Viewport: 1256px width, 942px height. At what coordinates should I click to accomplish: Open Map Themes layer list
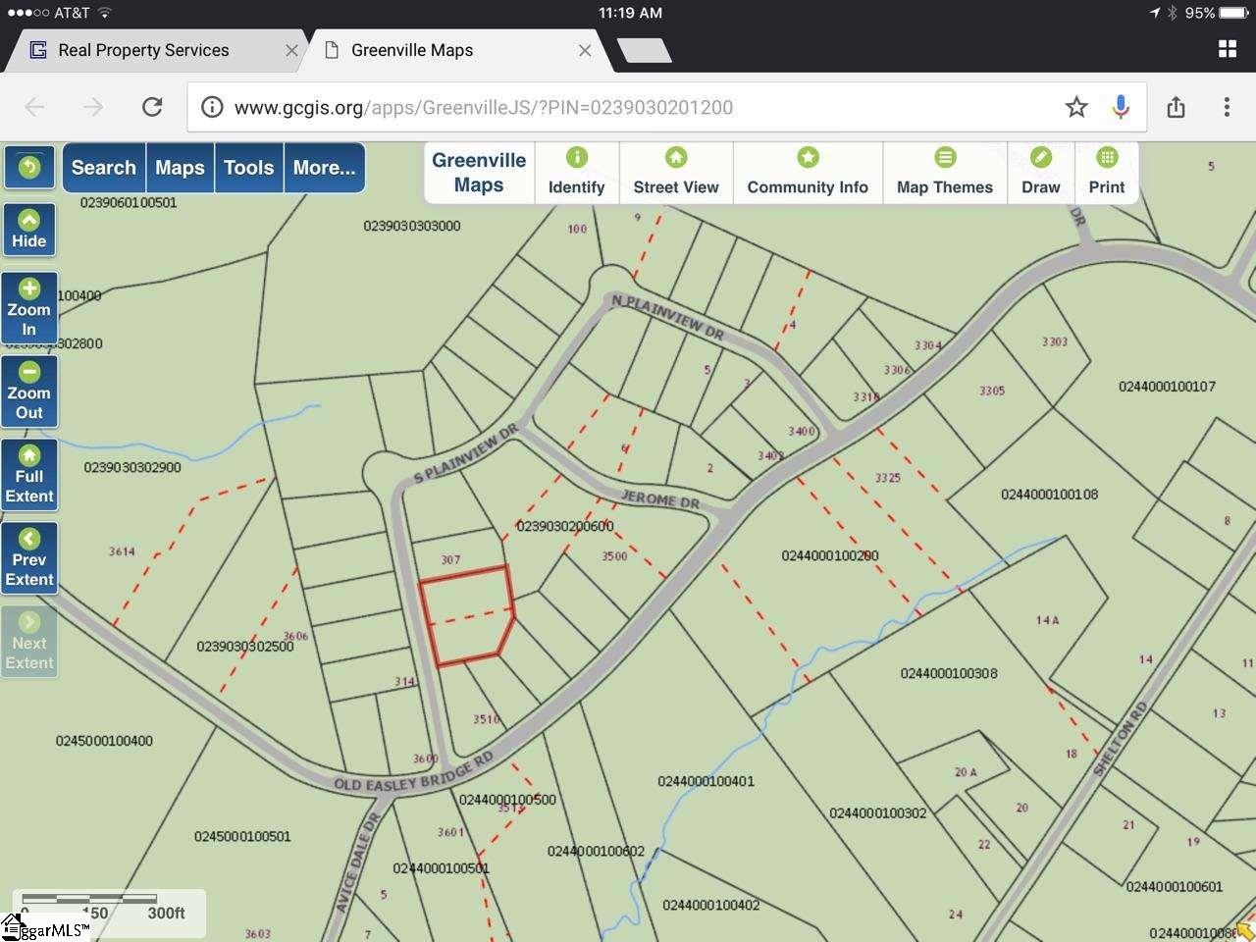(944, 173)
